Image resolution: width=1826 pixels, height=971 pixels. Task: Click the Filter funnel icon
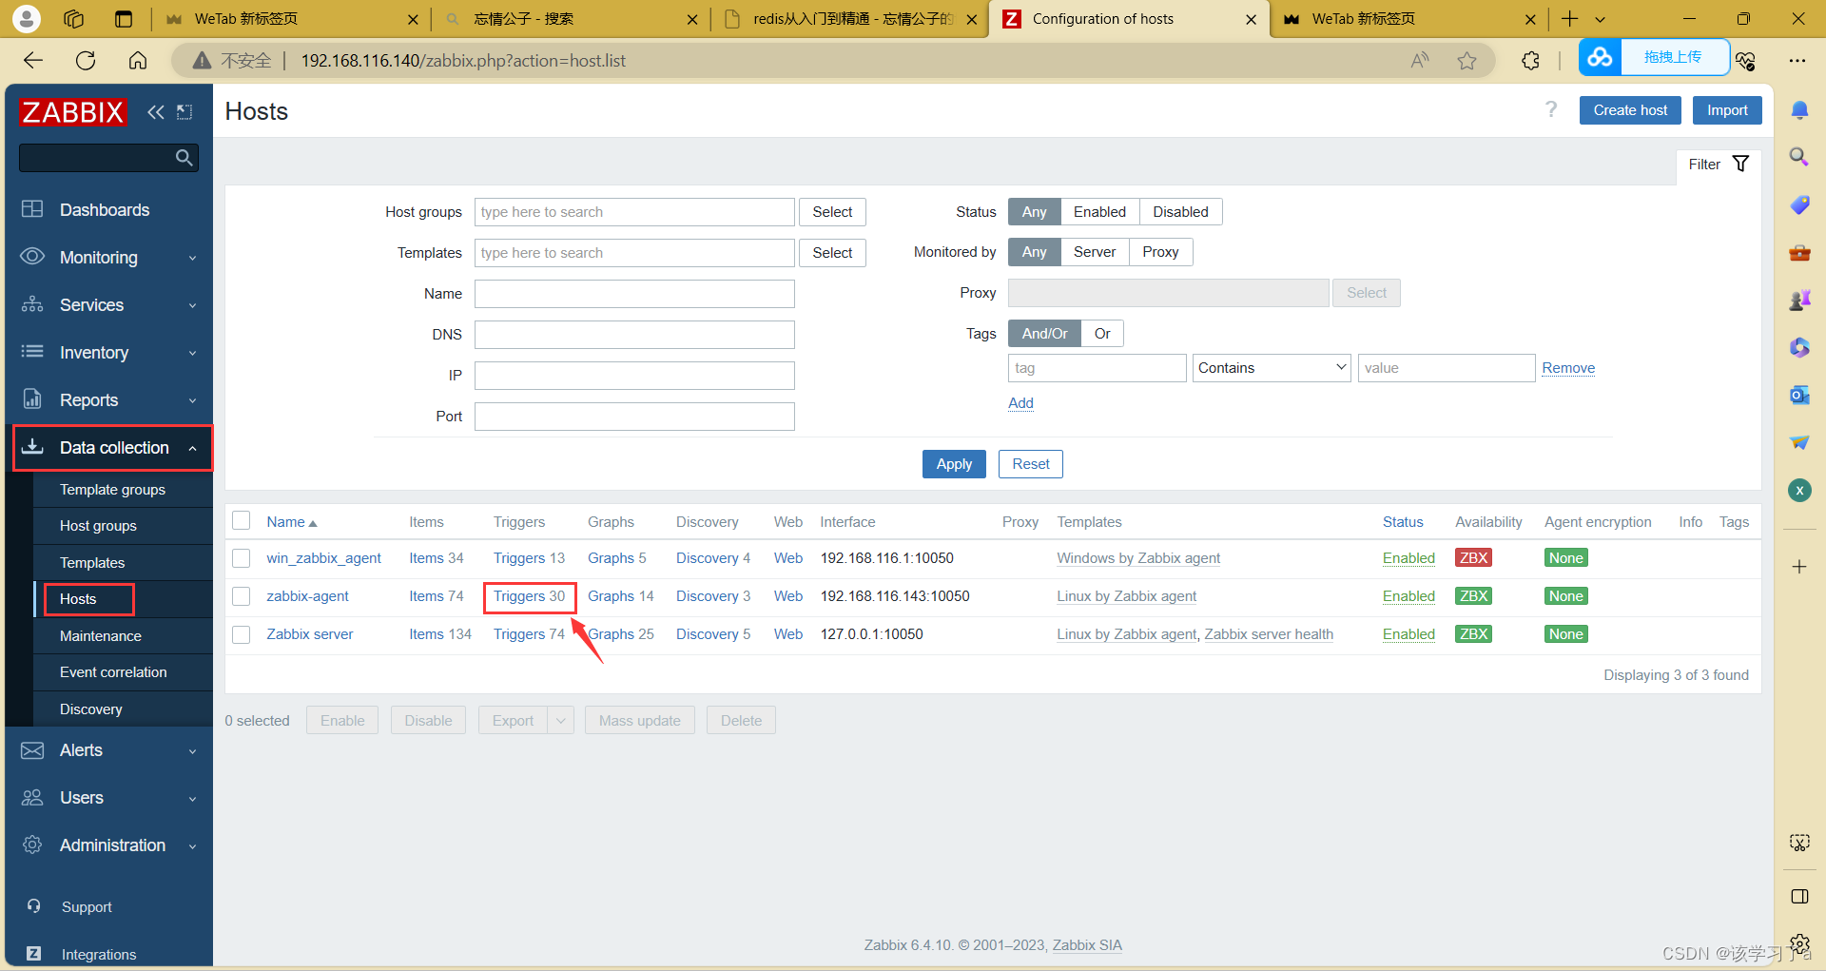[x=1740, y=164]
